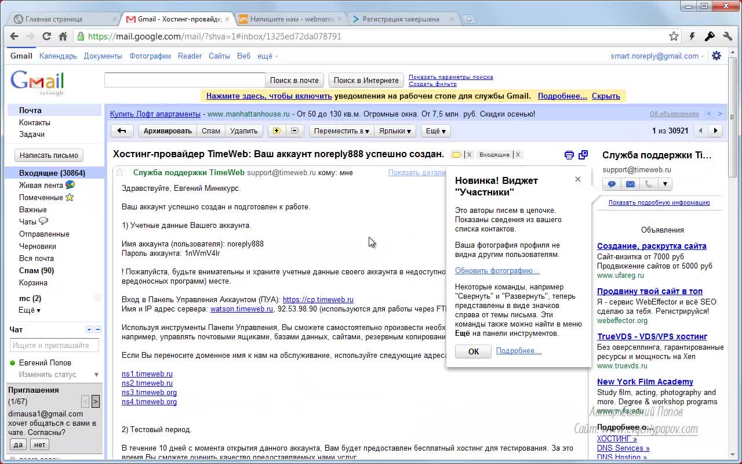Image resolution: width=742 pixels, height=464 pixels.
Task: Open https://cp.timeweb.ru link
Action: [x=318, y=300]
